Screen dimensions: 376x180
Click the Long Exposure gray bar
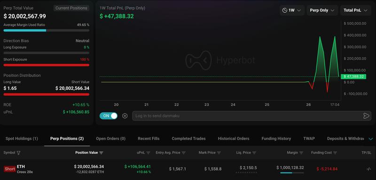click(46, 53)
